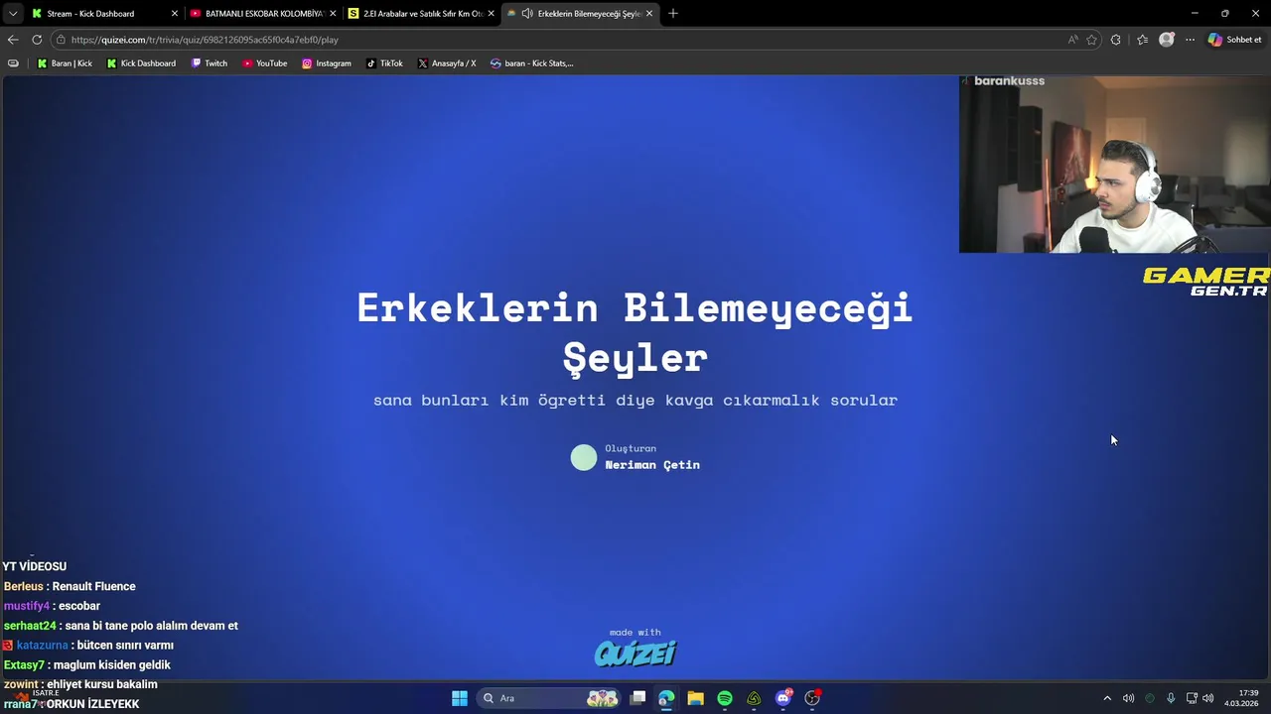The width and height of the screenshot is (1271, 714).
Task: Mute the audio icon on the quiz tab
Action: (527, 13)
